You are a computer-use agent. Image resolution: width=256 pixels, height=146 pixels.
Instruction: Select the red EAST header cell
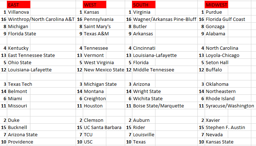18,5
